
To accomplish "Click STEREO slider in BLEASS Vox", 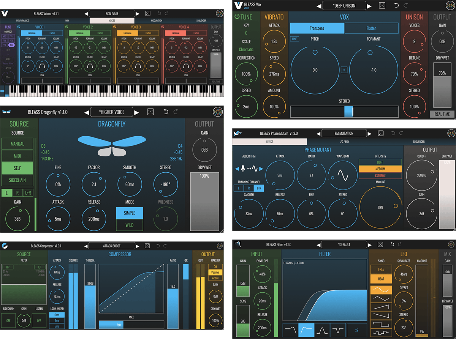I will coord(344,112).
